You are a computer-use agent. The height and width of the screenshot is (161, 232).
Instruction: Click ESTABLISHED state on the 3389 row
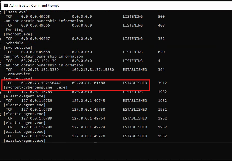(x=135, y=70)
